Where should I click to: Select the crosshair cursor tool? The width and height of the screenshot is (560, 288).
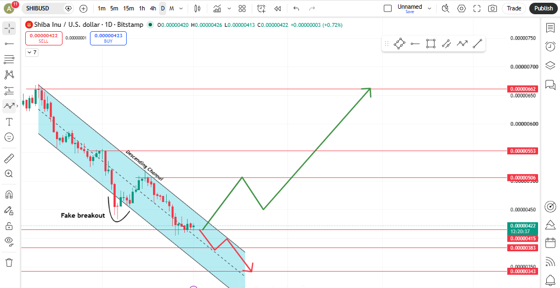coord(9,28)
